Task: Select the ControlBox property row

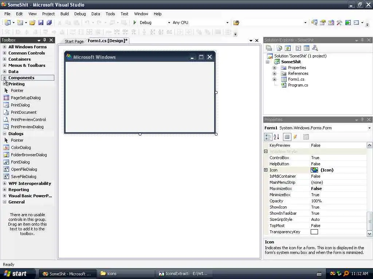Action: (x=315, y=158)
